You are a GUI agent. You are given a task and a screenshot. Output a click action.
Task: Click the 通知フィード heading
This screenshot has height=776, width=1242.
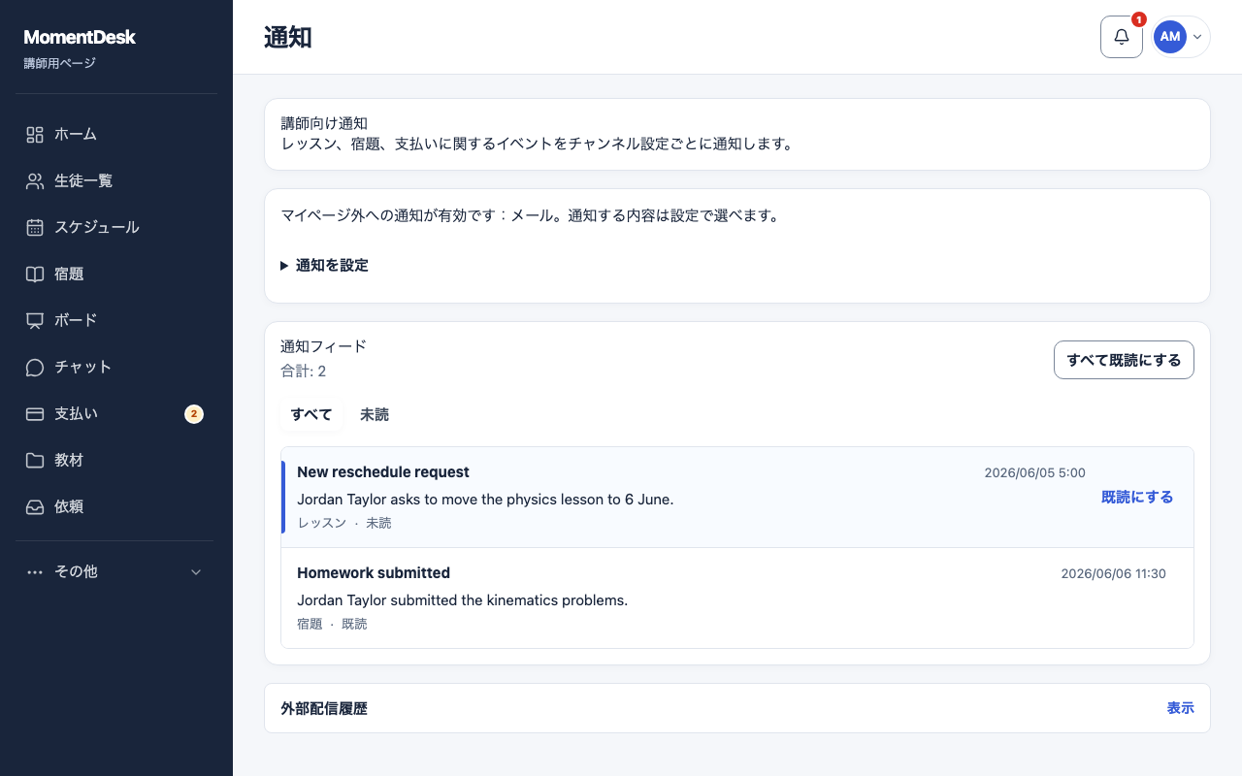point(324,346)
